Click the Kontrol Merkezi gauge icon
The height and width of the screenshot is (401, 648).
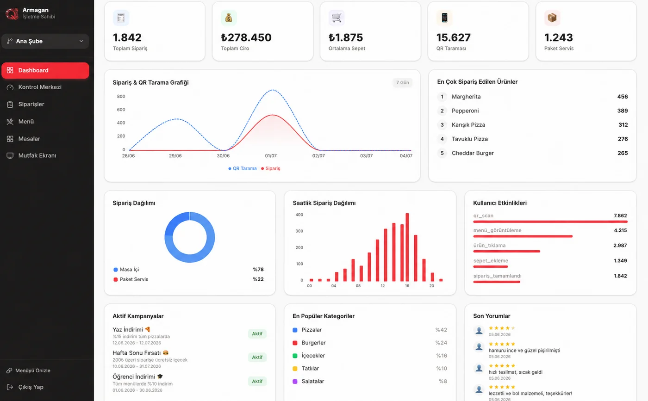tap(10, 87)
